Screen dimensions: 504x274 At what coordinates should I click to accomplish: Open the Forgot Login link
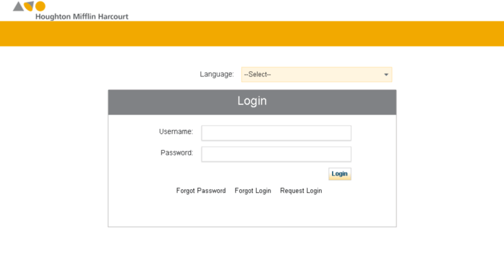point(252,190)
